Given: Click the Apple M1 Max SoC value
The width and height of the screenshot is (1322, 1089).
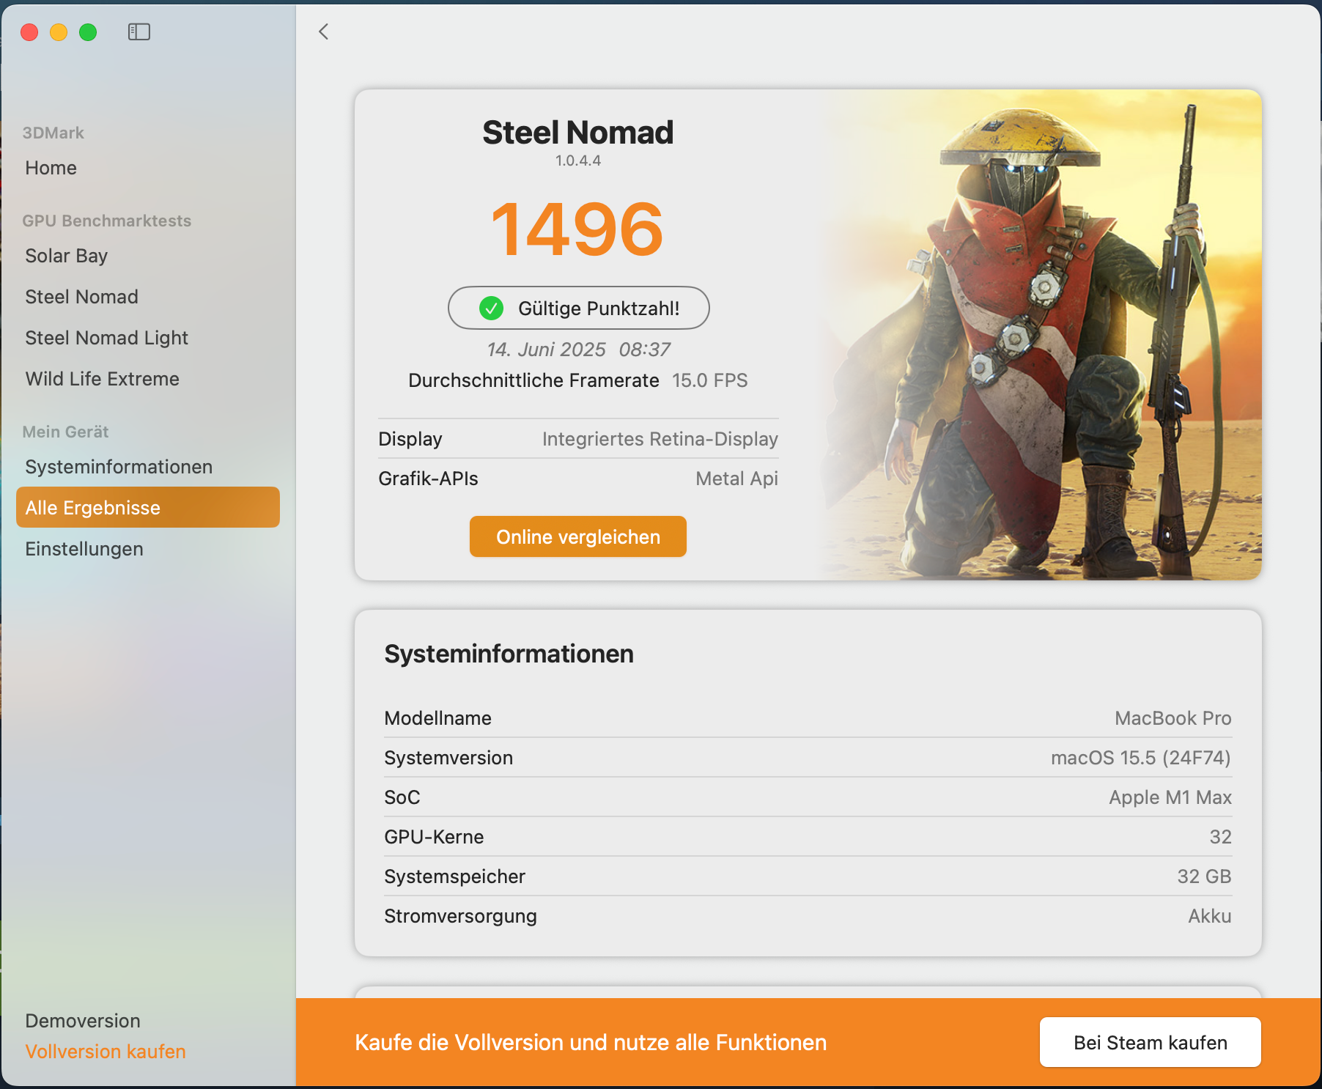Looking at the screenshot, I should pyautogui.click(x=1170, y=797).
